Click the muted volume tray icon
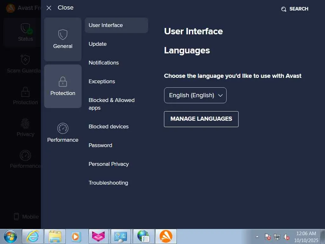The image size is (325, 244). 286,237
